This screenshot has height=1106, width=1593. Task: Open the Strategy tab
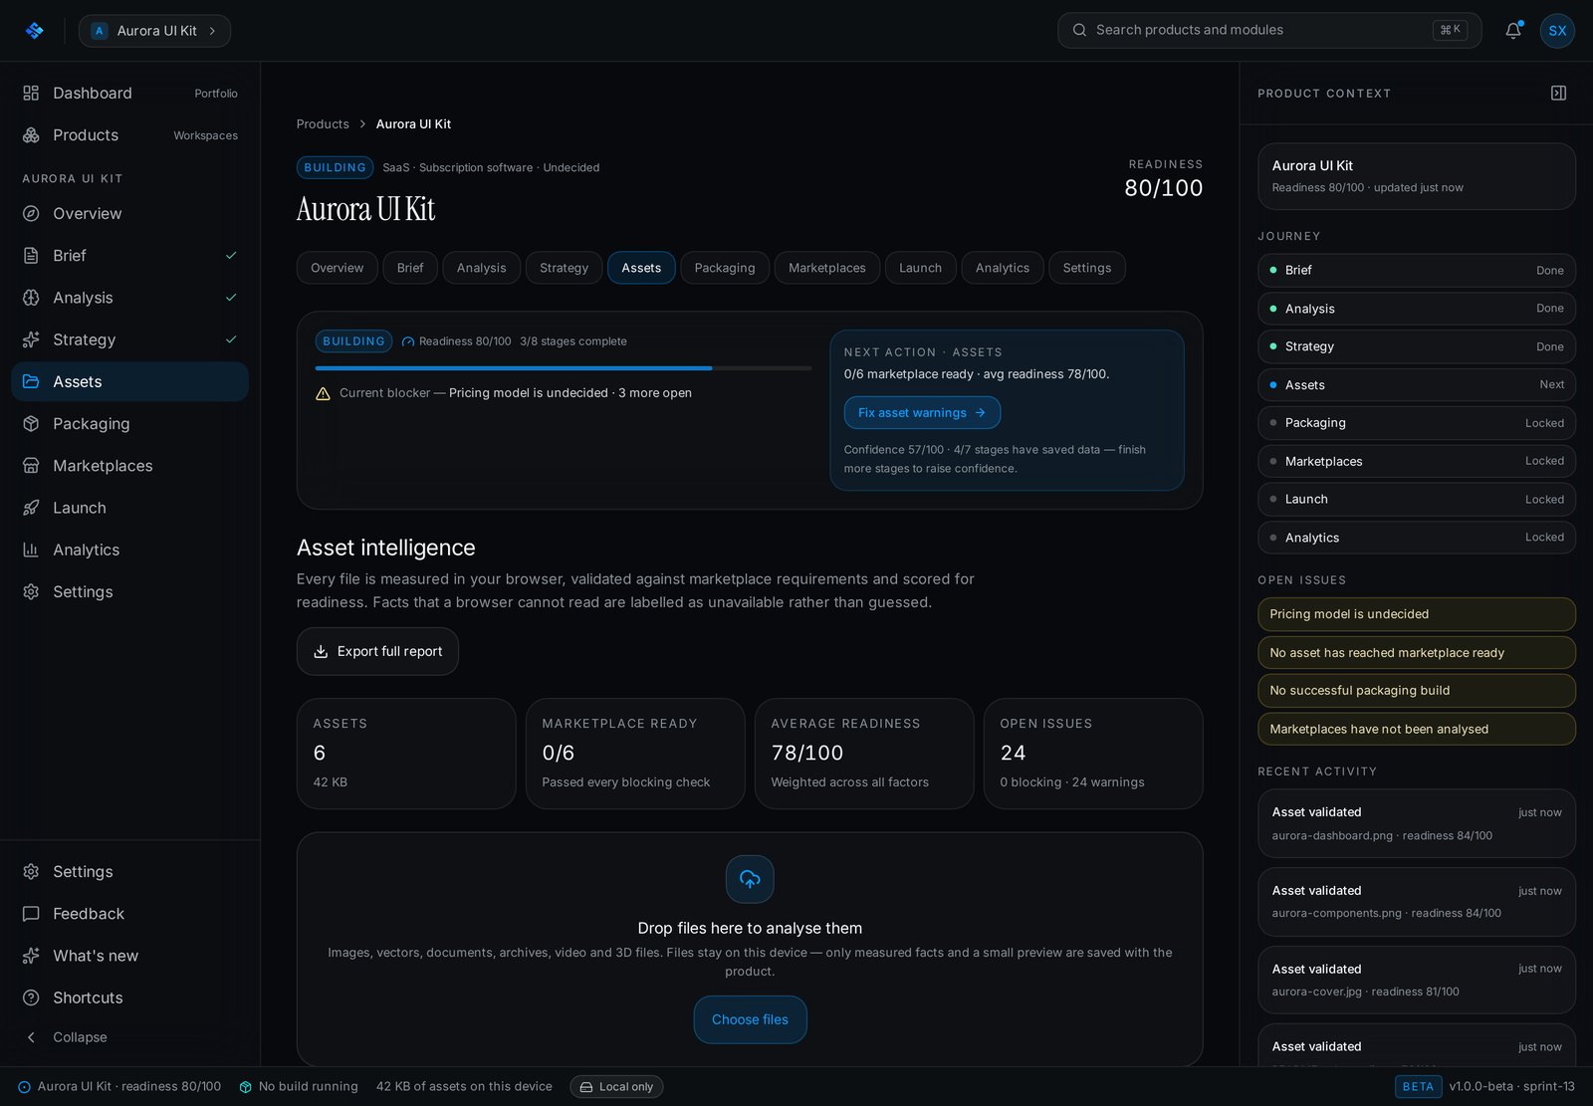tap(564, 268)
